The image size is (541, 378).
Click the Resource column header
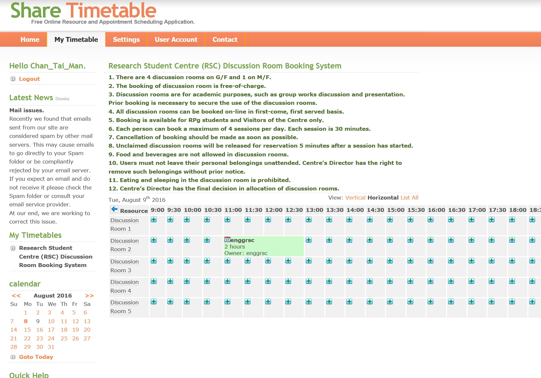[134, 211]
